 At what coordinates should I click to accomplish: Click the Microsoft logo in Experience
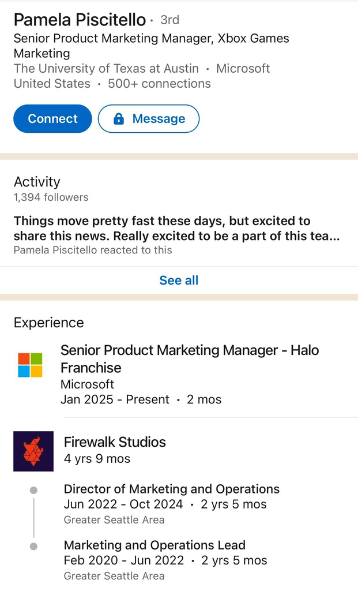pos(30,365)
